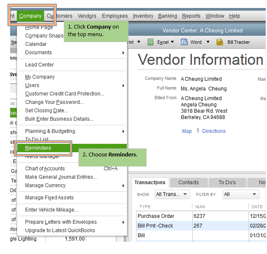Select Calendar from the Company menu
The height and width of the screenshot is (254, 267).
[x=36, y=44]
